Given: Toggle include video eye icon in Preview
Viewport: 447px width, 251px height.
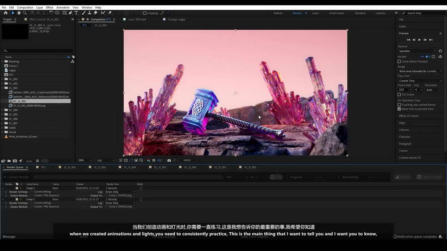Looking at the screenshot, I should point(422,57).
